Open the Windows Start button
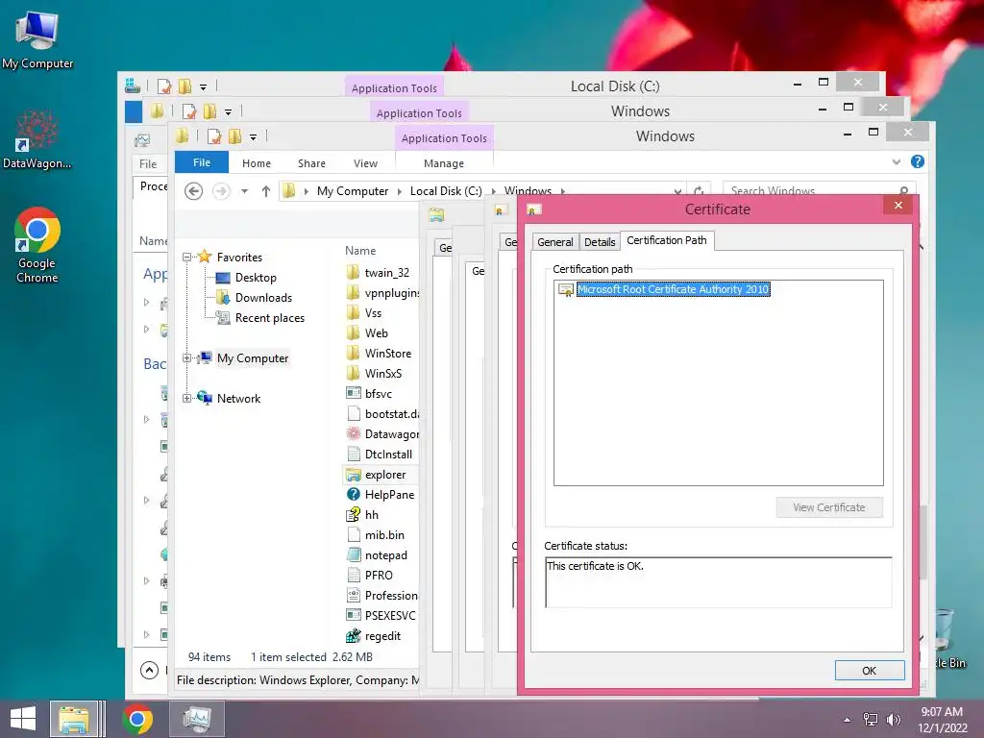 [x=23, y=719]
